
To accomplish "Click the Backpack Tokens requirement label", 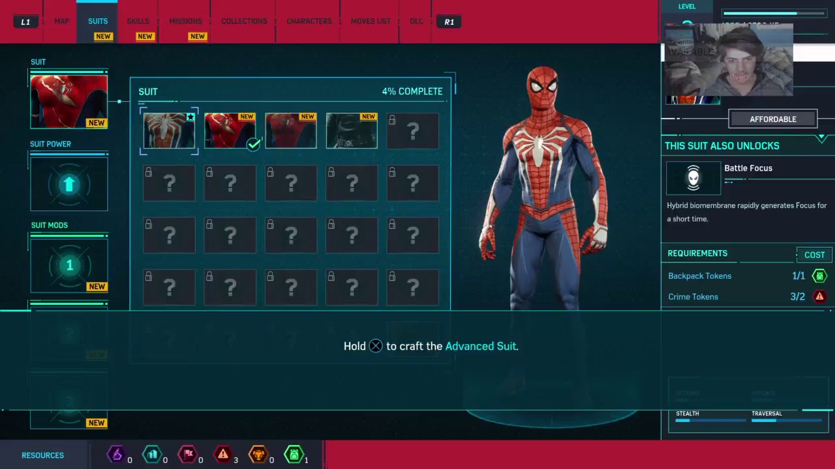I will pyautogui.click(x=699, y=276).
